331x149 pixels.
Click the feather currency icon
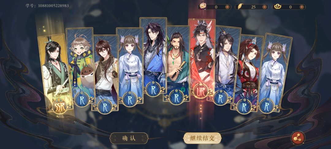click(240, 7)
